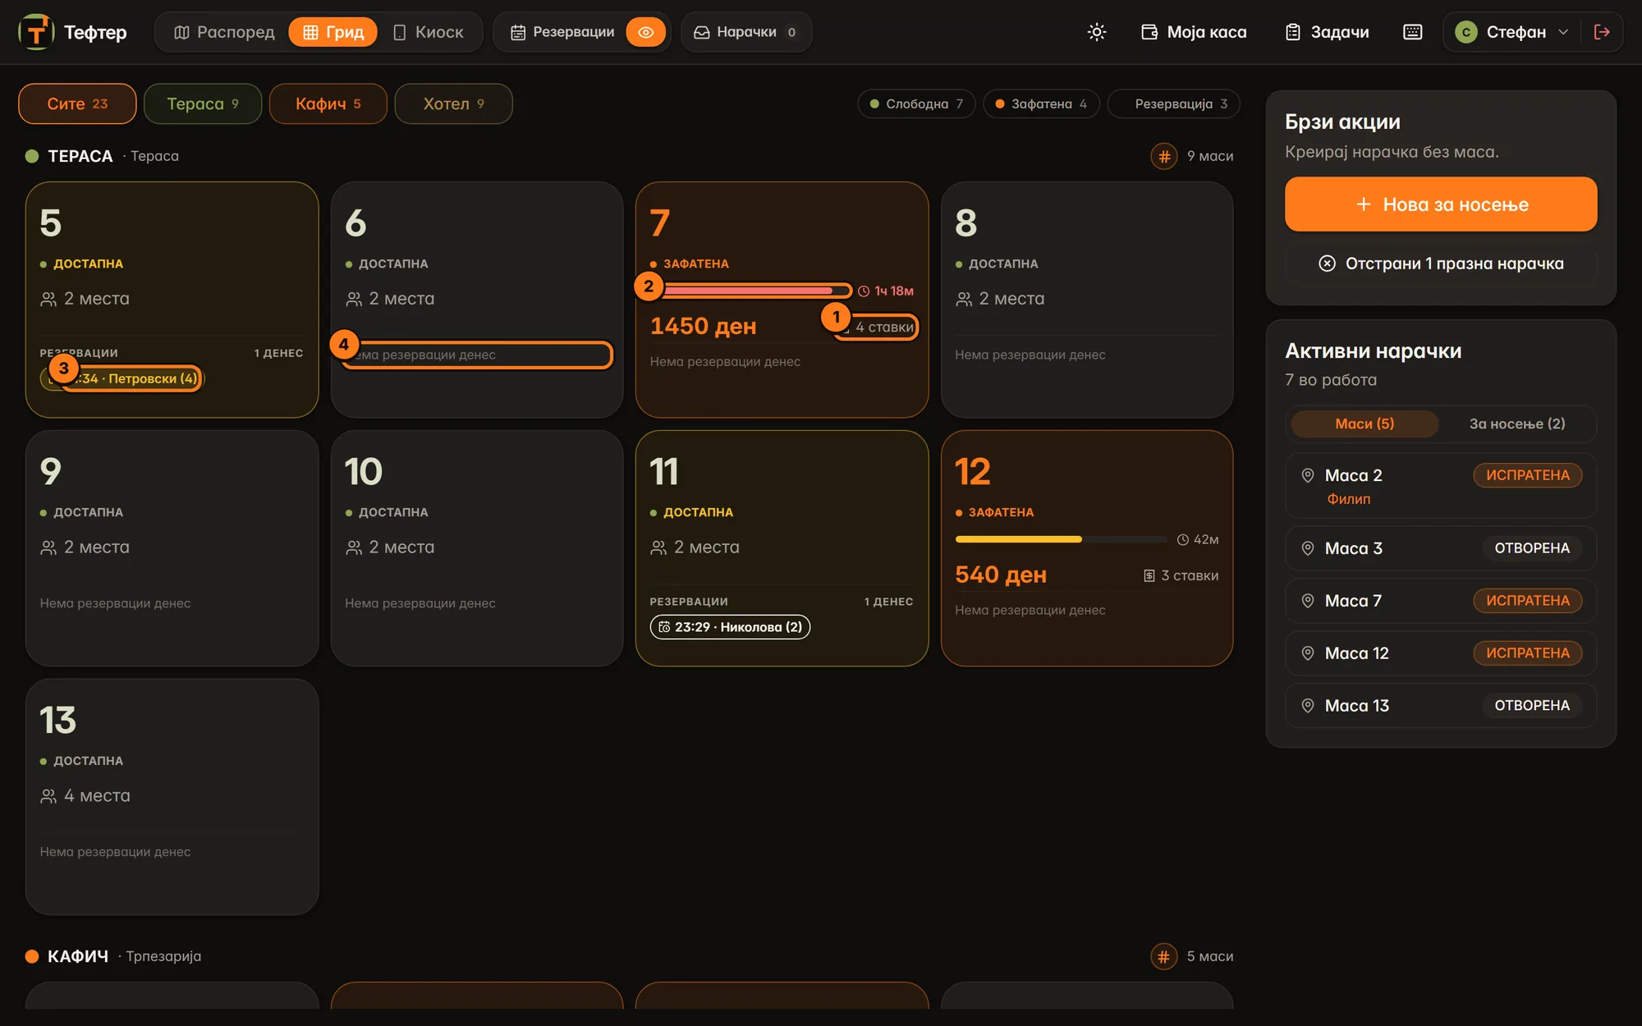This screenshot has width=1642, height=1026.
Task: Open the keyboard shortcuts icon
Action: point(1412,32)
